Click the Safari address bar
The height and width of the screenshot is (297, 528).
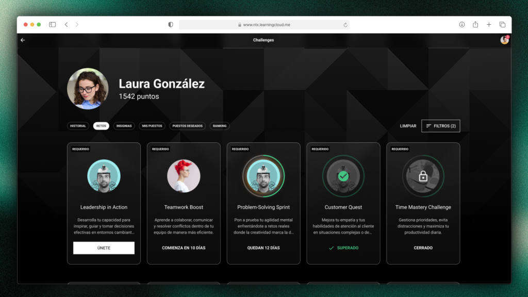point(263,25)
